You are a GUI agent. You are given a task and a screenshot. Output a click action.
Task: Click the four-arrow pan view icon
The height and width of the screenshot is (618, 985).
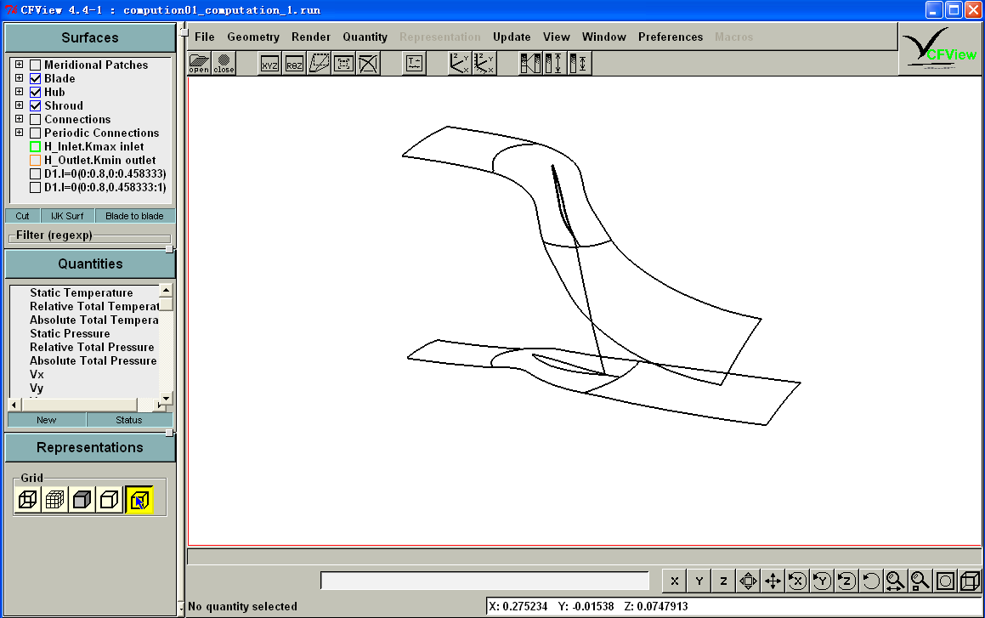pos(773,581)
